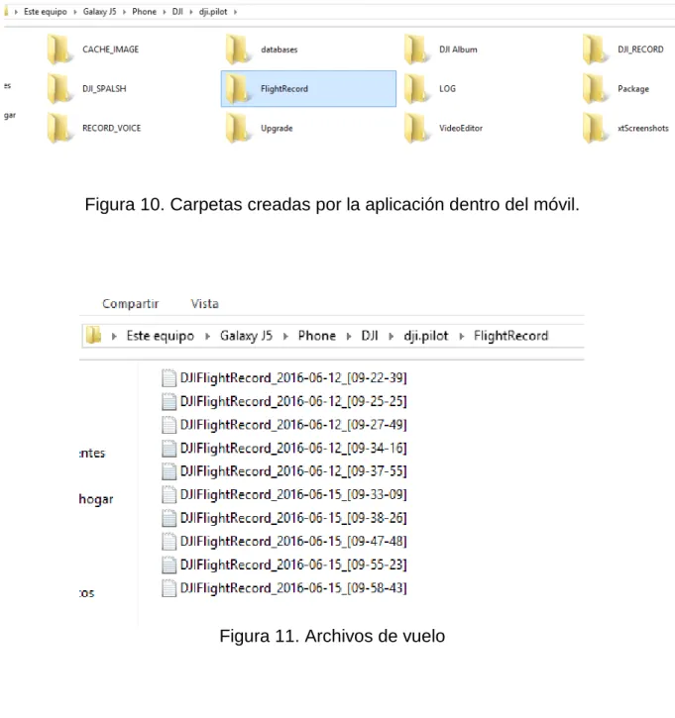Go to DJI in lower address bar
The height and width of the screenshot is (718, 675).
coord(370,336)
